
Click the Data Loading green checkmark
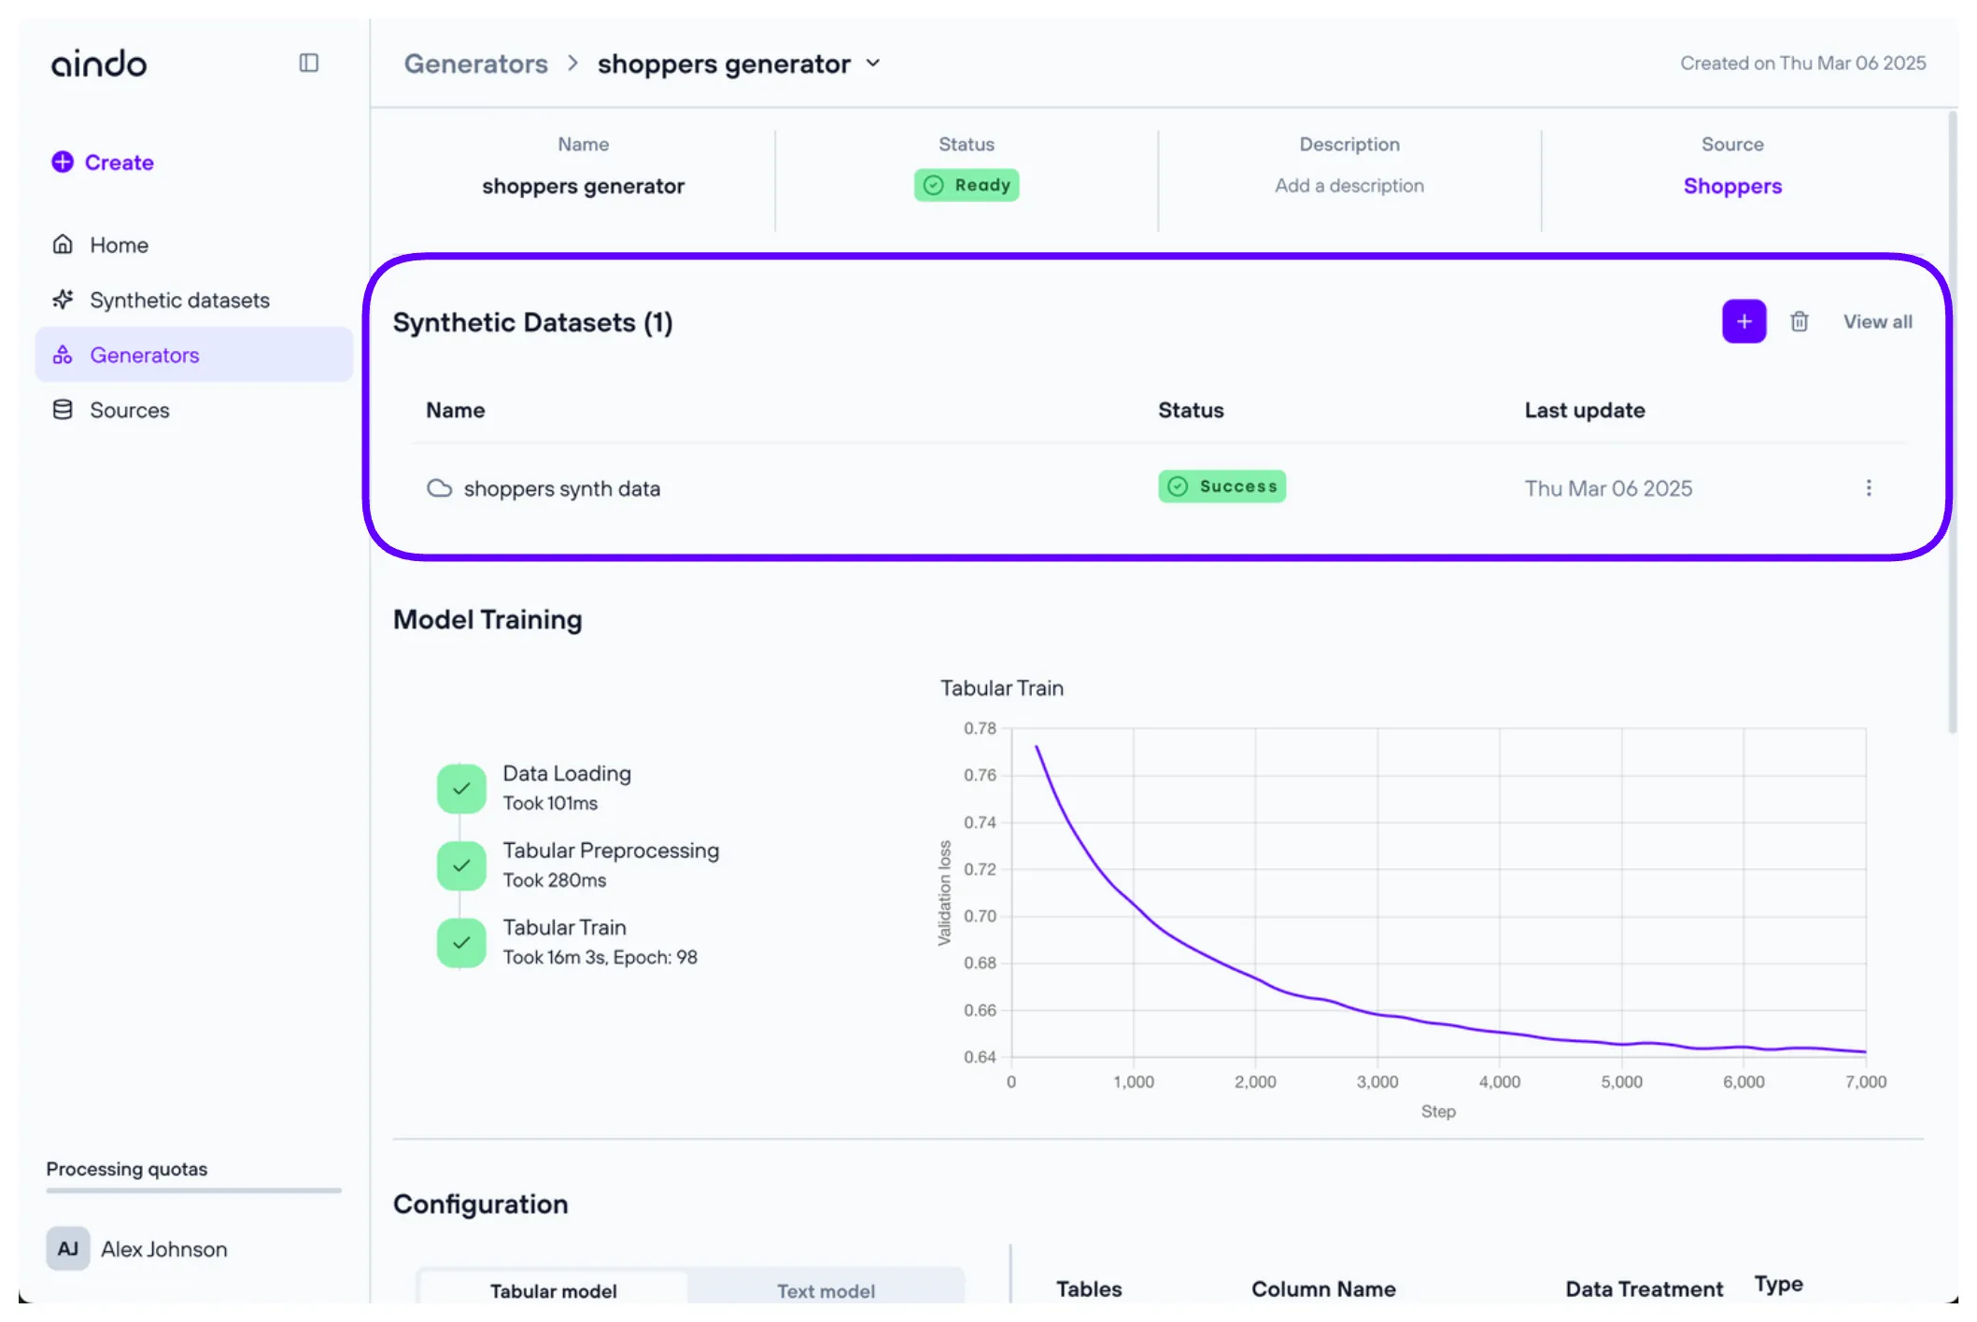click(461, 788)
